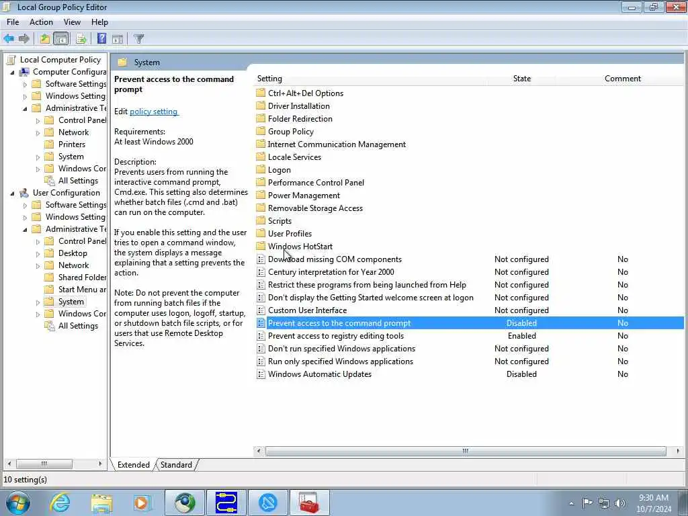
Task: Collapse the User Configuration node
Action: point(12,193)
